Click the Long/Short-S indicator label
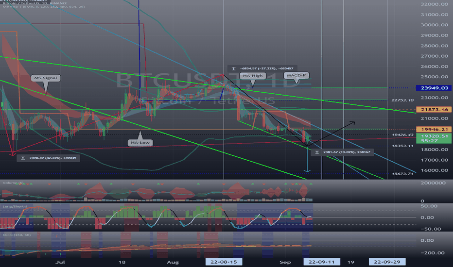 tap(15, 206)
